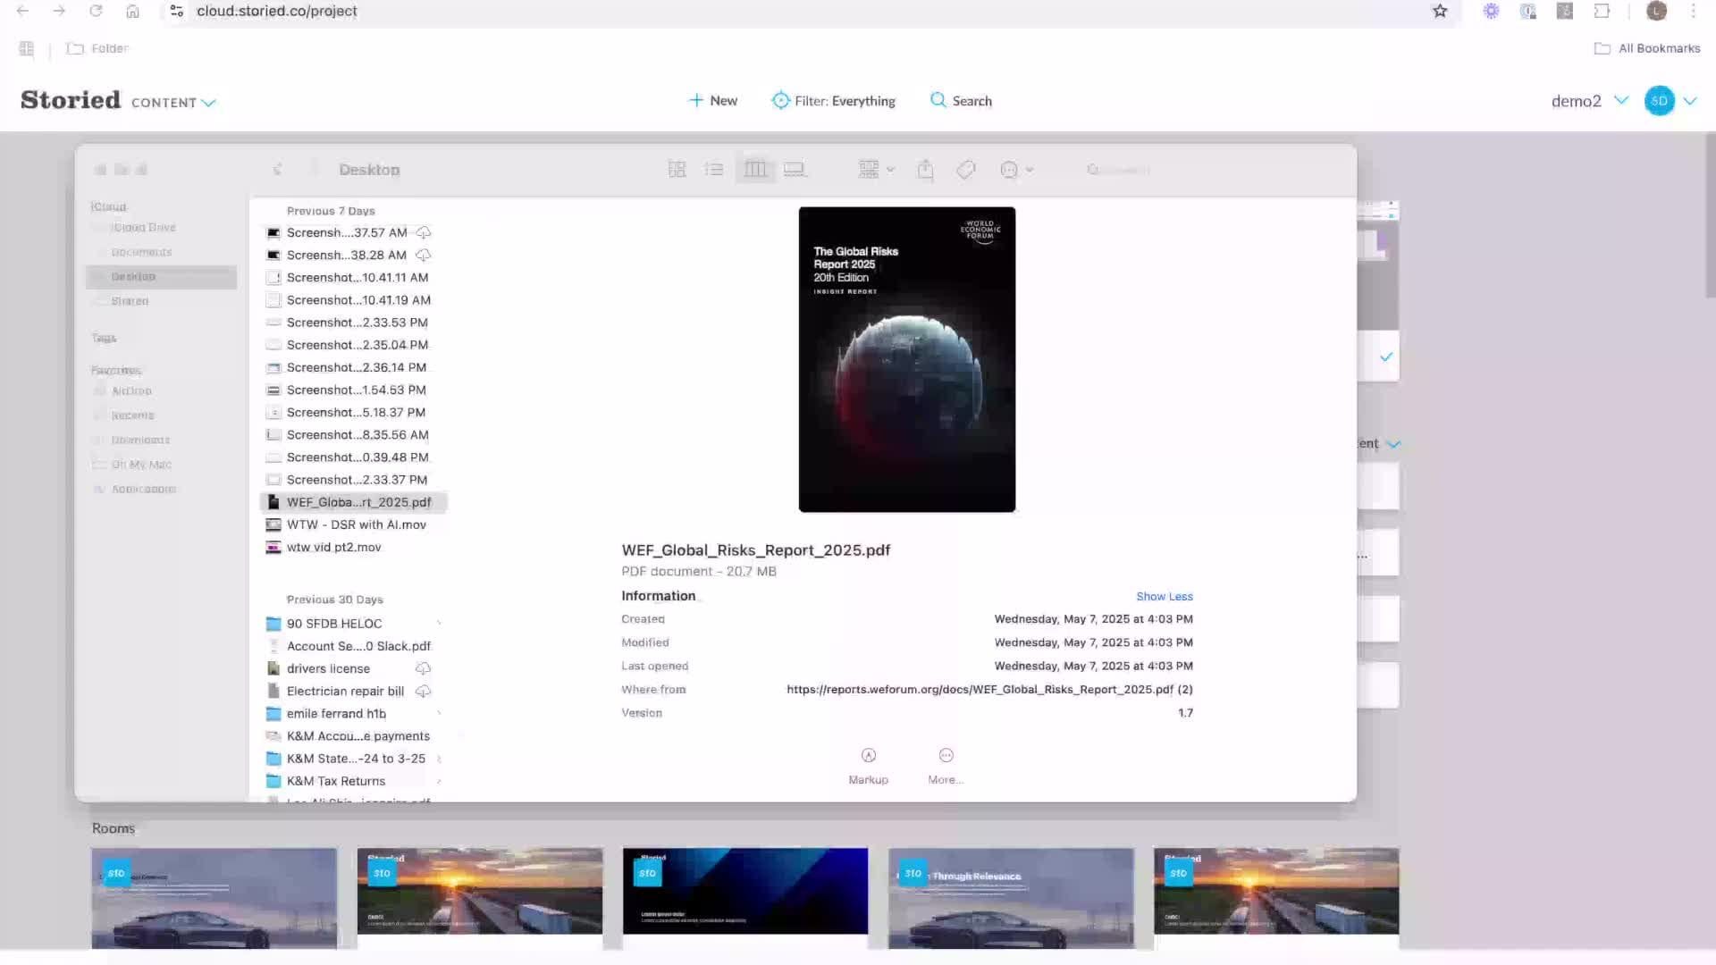Select Desktop in Finder sidebar
1716x965 pixels.
133,277
